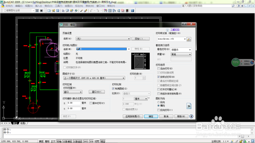Toggle 正交 mode in status bar
This screenshot has height=143, width=255.
point(53,141)
